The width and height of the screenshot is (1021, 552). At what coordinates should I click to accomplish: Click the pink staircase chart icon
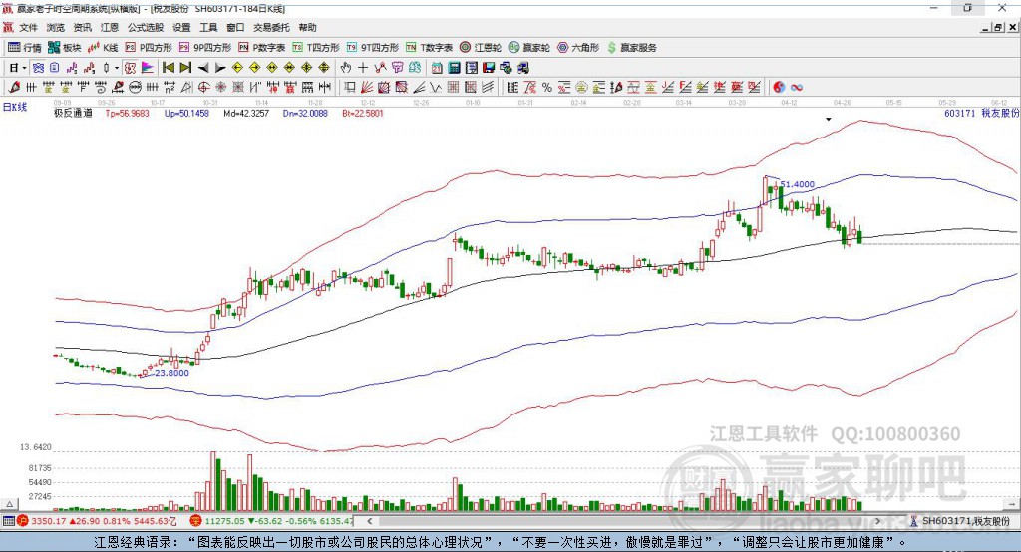click(72, 68)
